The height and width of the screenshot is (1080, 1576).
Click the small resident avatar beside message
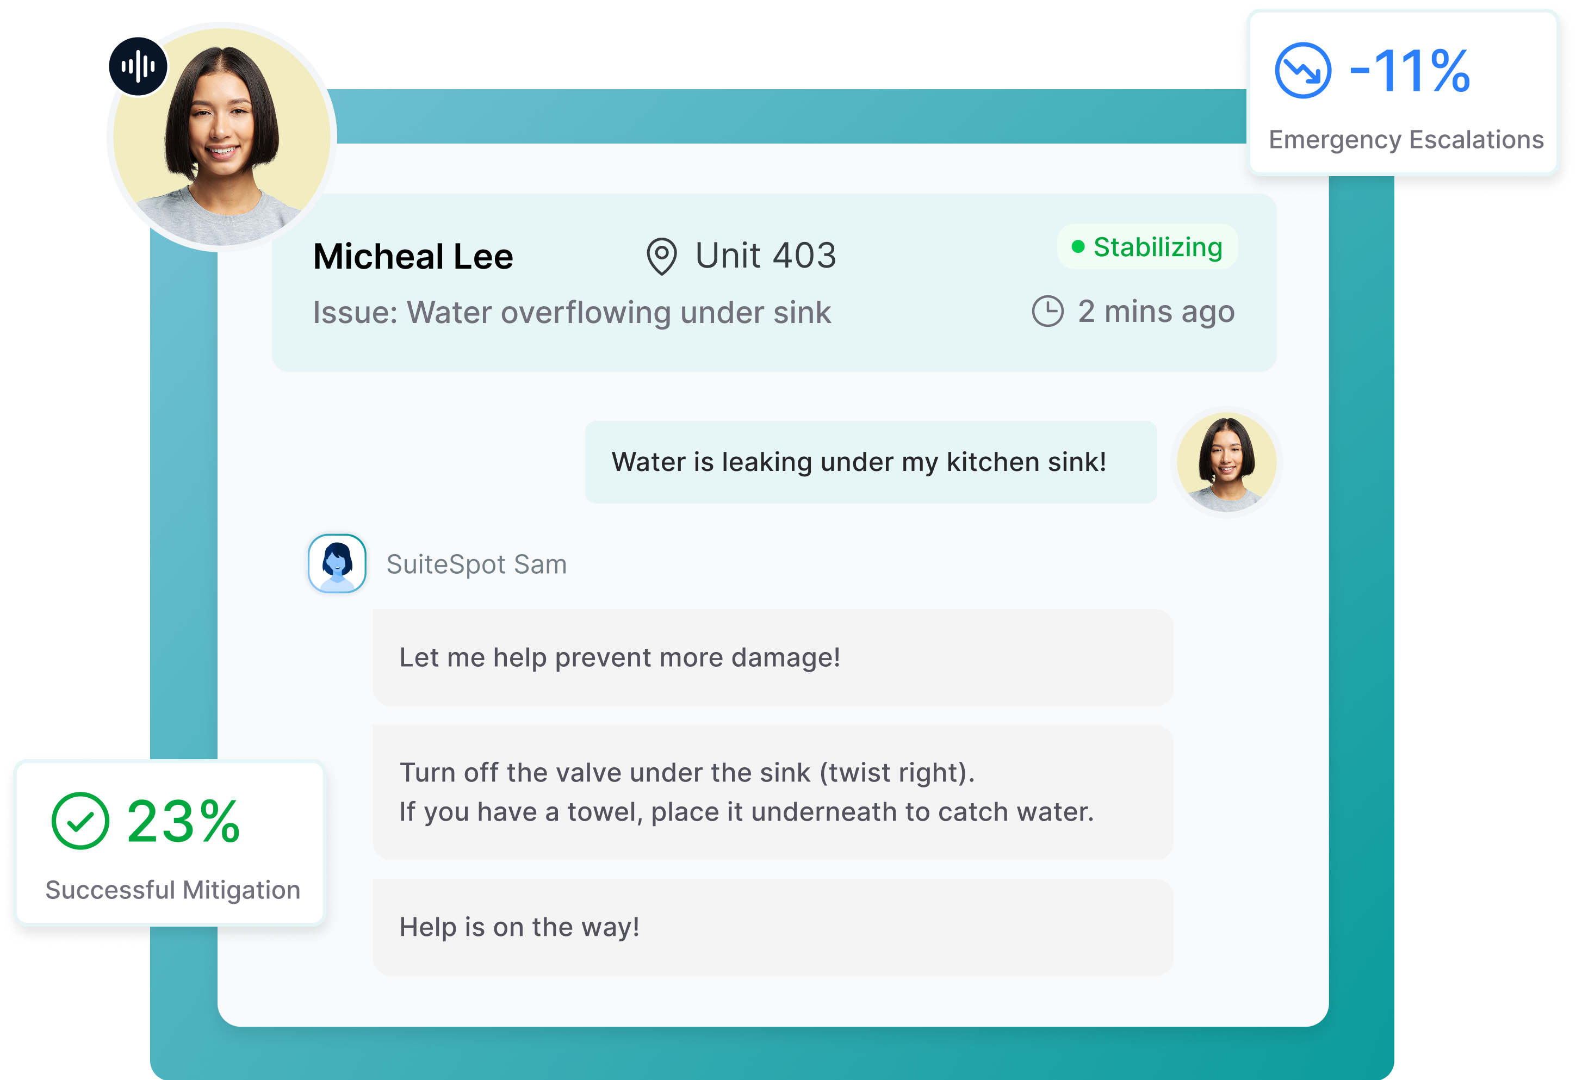(1226, 462)
